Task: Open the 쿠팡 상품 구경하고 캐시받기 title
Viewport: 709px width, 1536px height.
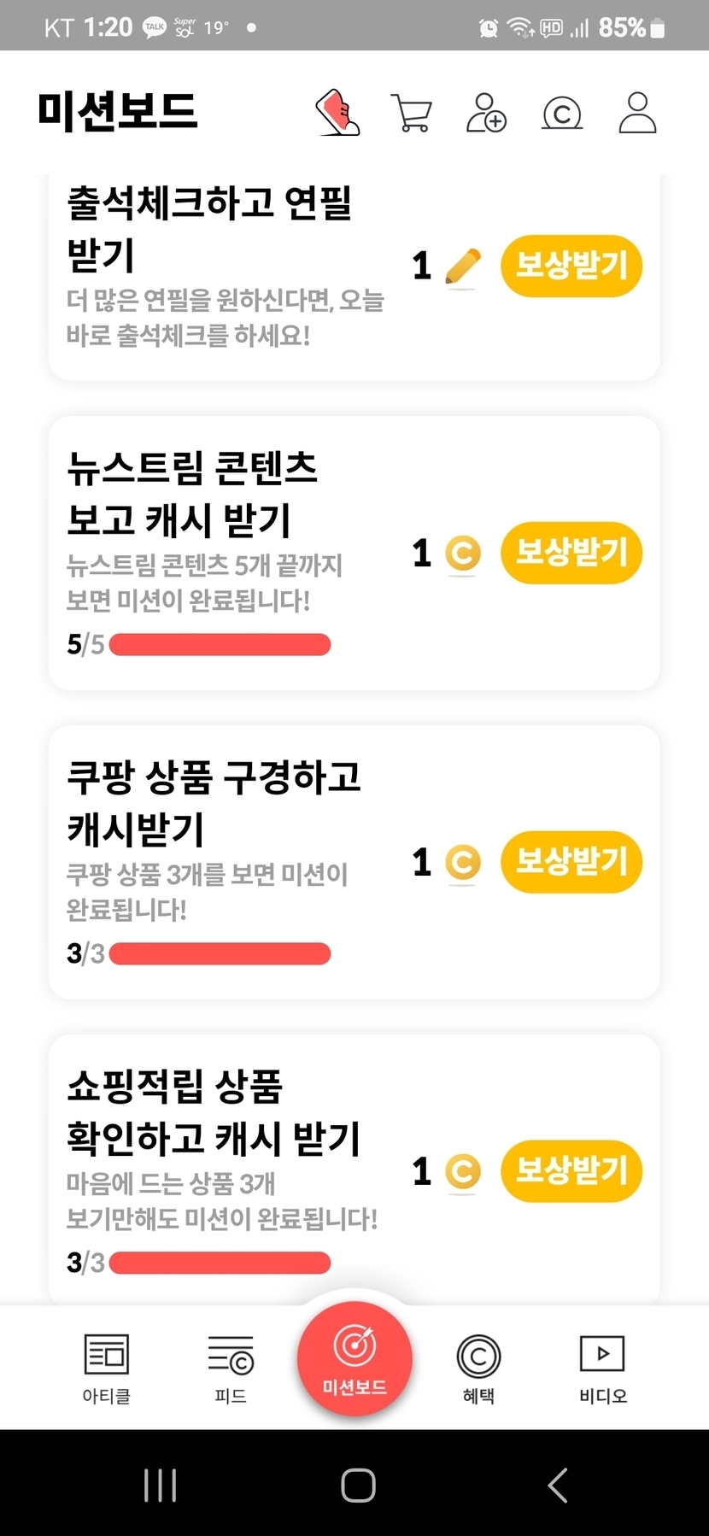Action: [x=214, y=803]
